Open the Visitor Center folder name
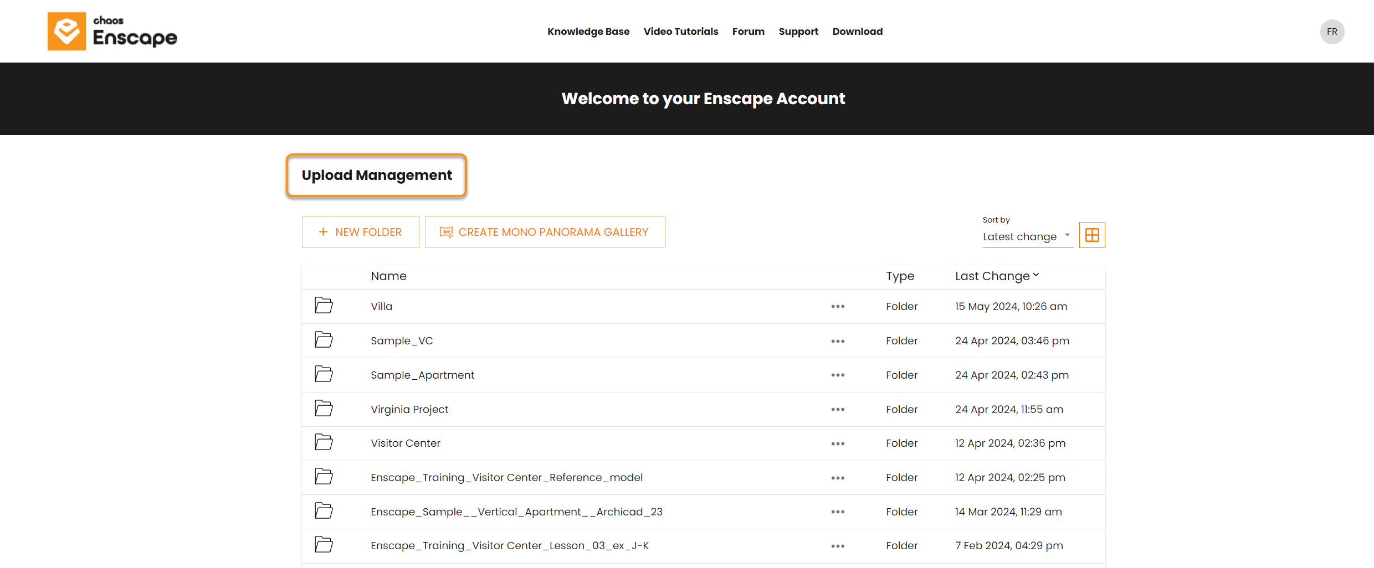Image resolution: width=1374 pixels, height=568 pixels. tap(406, 443)
